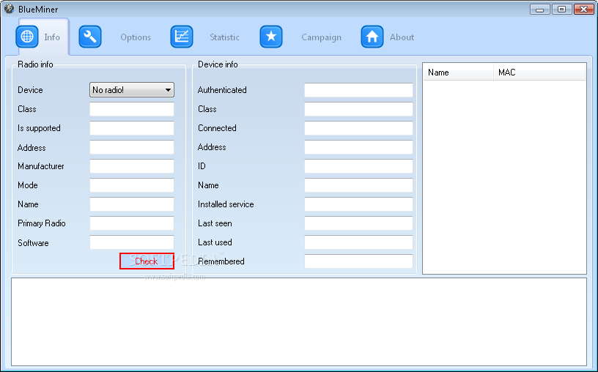Click the Software field
Screen dimensions: 598x372
pyautogui.click(x=132, y=242)
